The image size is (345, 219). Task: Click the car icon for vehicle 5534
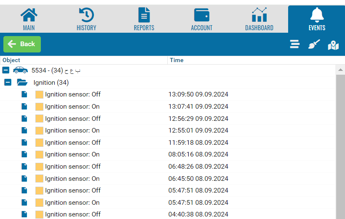20,70
